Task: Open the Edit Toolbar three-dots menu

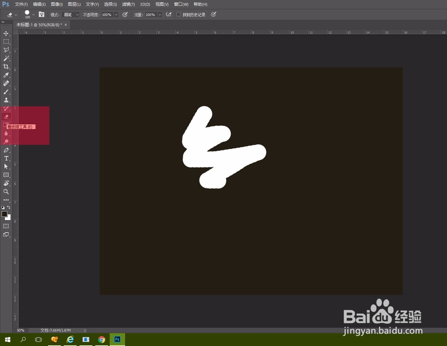Action: pyautogui.click(x=6, y=200)
